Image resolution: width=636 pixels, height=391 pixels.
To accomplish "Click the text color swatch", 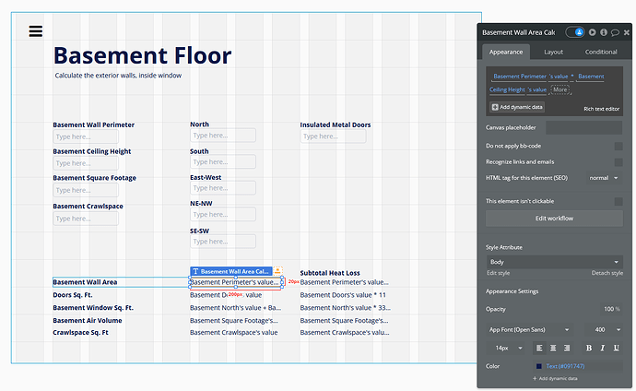I will (538, 366).
